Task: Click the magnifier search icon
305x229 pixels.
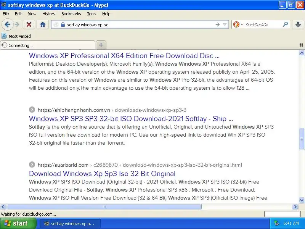Action: pyautogui.click(x=285, y=24)
